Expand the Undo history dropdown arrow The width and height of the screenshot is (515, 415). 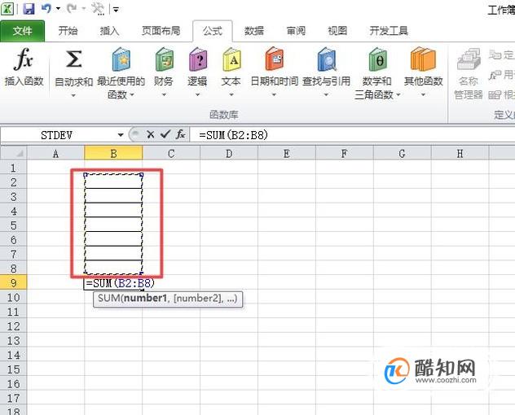(58, 8)
